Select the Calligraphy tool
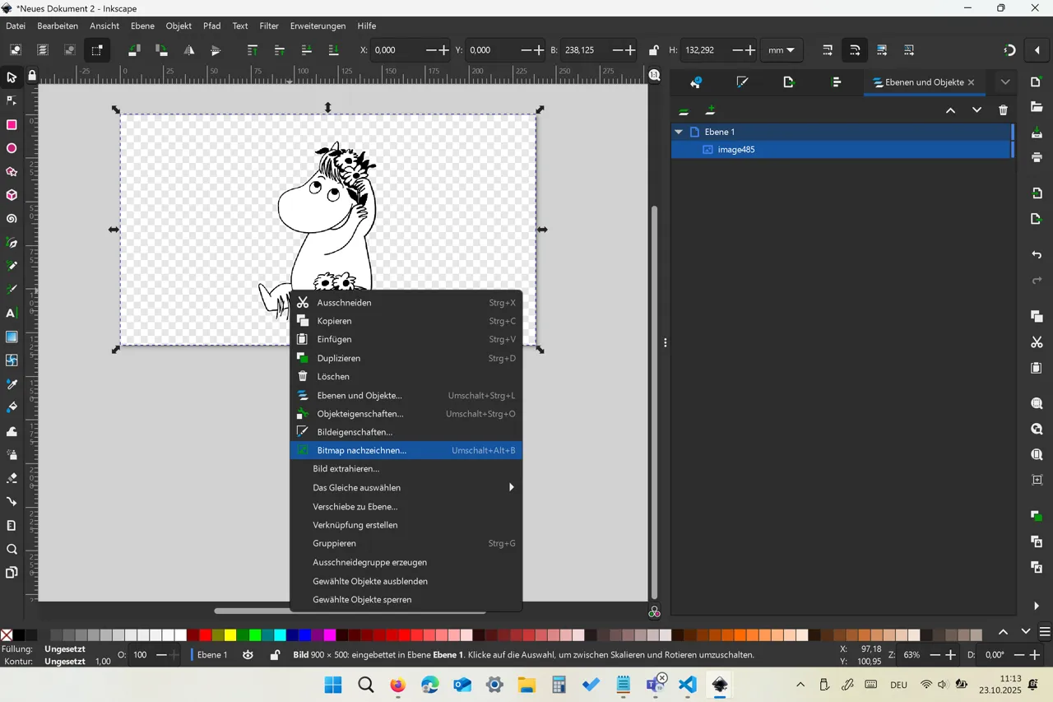 (12, 290)
